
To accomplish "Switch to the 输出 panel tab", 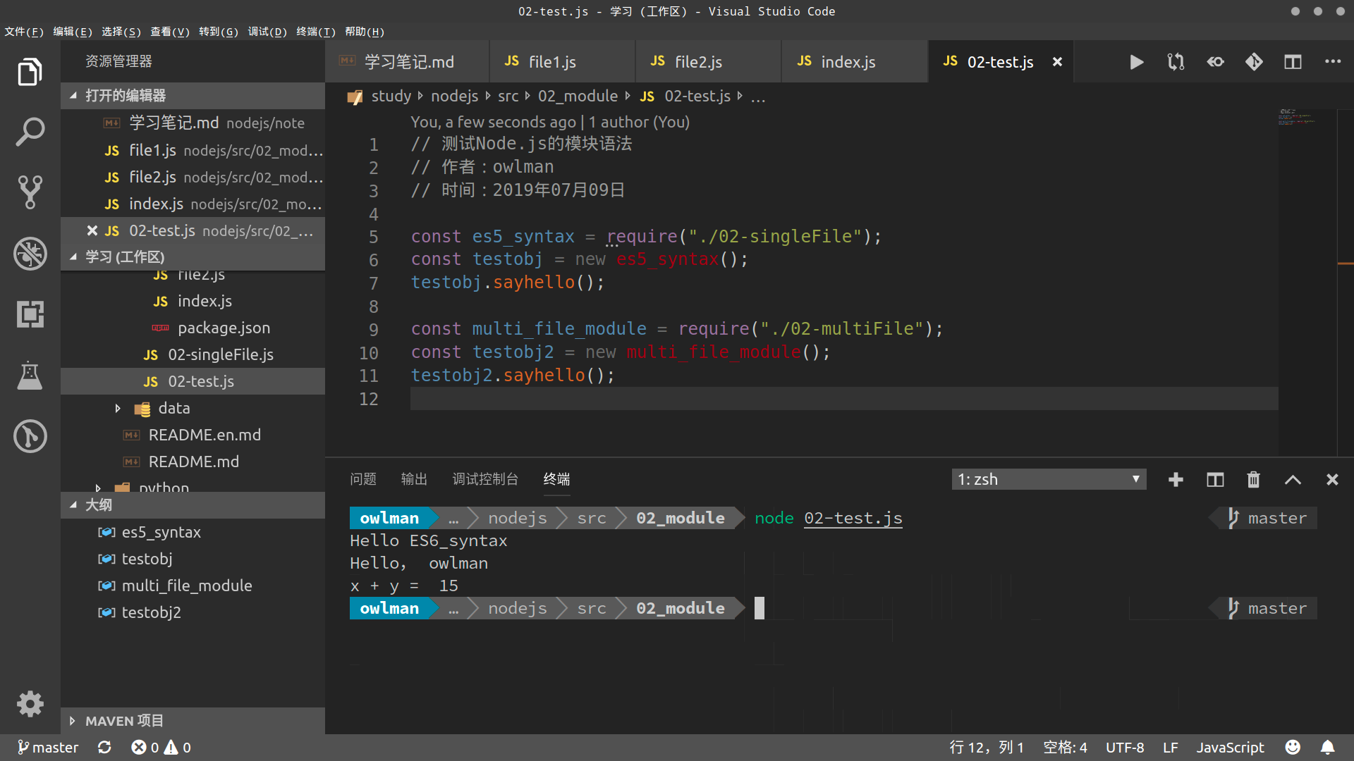I will coord(414,479).
